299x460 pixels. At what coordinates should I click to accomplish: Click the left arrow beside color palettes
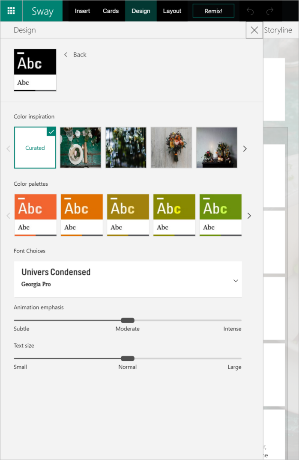pos(8,216)
